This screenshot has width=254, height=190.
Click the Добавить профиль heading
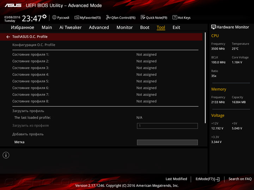coord(28,134)
